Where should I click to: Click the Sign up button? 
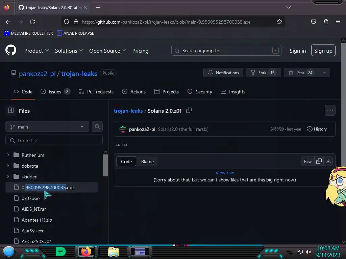click(x=323, y=51)
